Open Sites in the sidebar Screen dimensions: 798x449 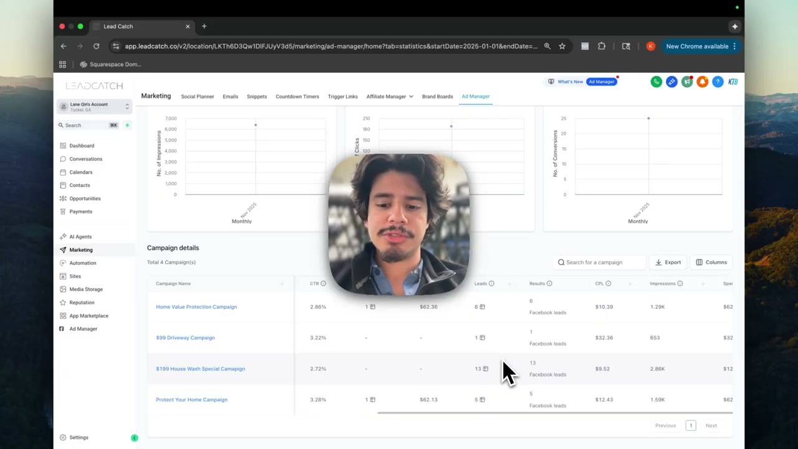pos(75,276)
